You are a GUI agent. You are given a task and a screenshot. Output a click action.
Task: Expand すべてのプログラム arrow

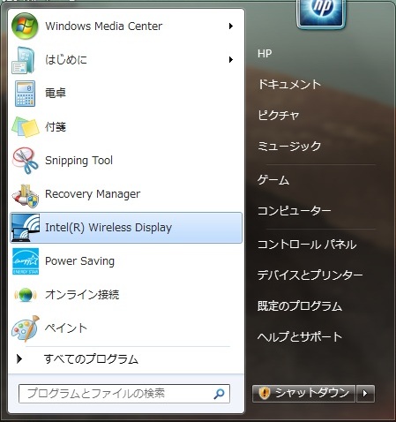click(x=19, y=358)
